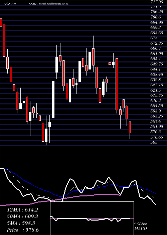Screen dimensions: 167x235
Task: Select the 'Price : 578.6' readout
Action: pos(23,230)
